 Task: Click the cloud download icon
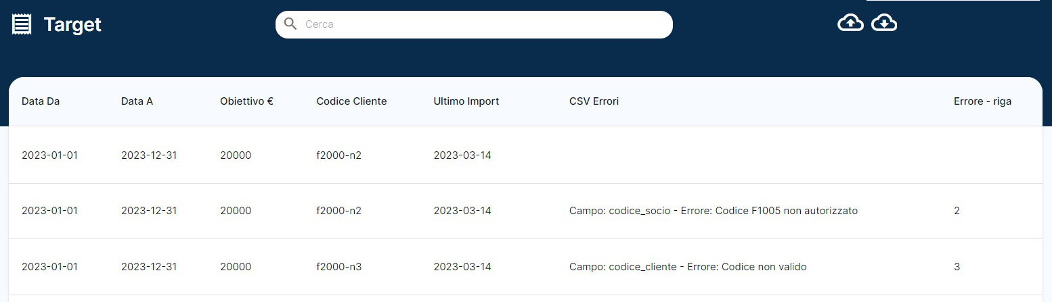pyautogui.click(x=884, y=24)
